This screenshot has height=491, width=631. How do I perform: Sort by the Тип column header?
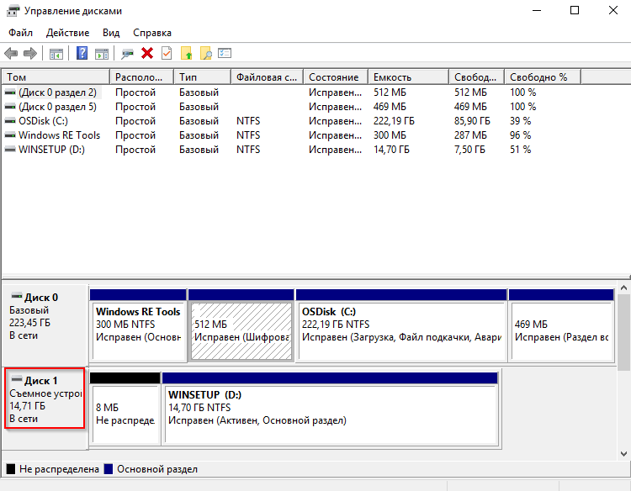(x=203, y=77)
